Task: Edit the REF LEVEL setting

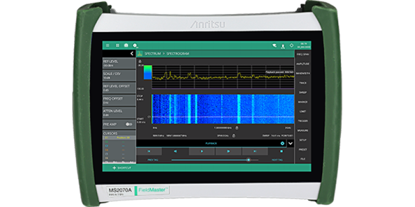Action: (119, 63)
